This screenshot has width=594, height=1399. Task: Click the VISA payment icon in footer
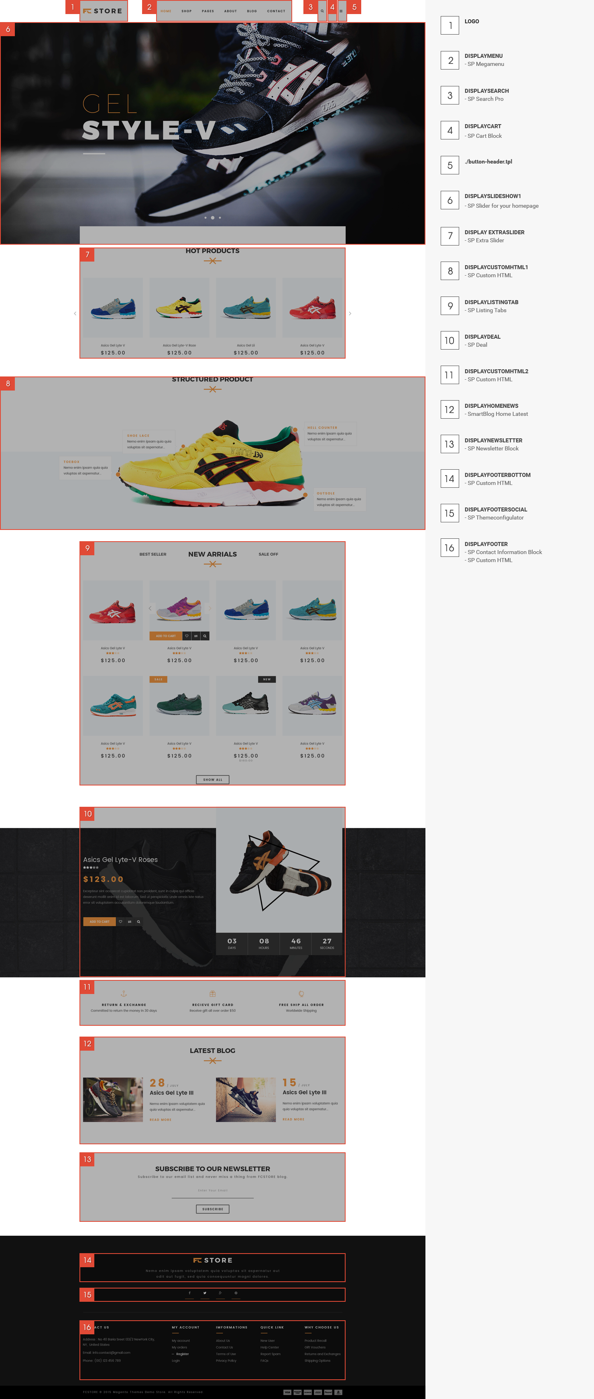pyautogui.click(x=287, y=1392)
